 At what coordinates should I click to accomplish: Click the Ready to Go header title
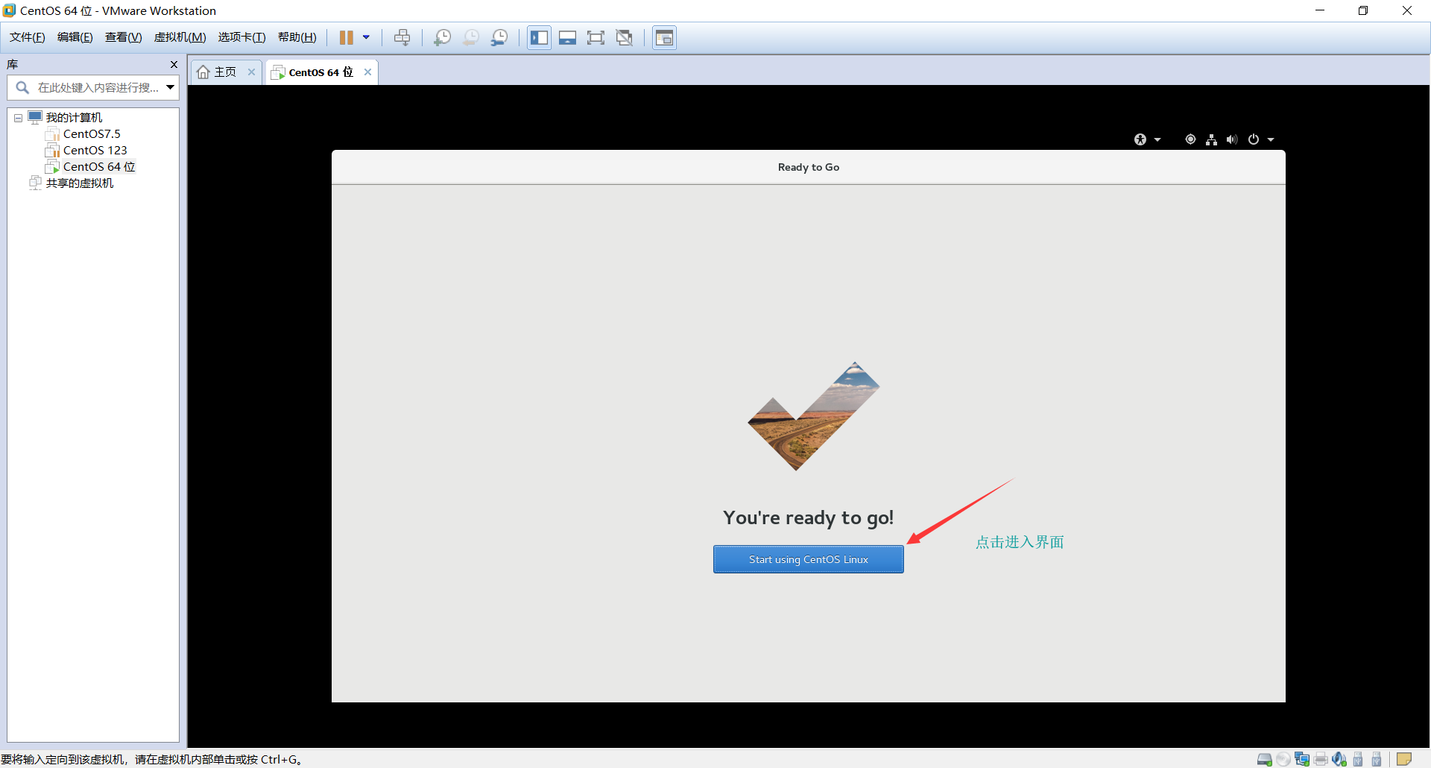click(808, 167)
